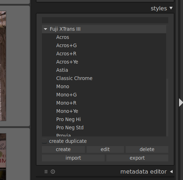Click the create style button
This screenshot has width=183, height=180.
[x=63, y=149]
